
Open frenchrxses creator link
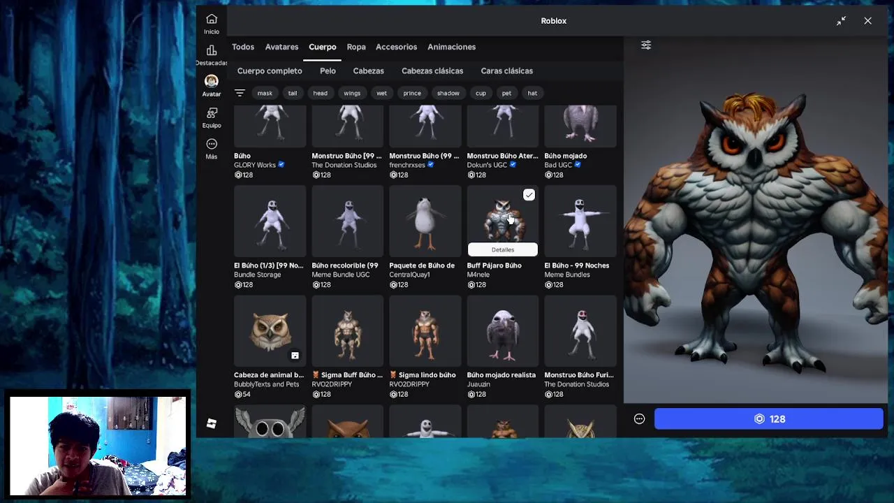[x=407, y=165]
